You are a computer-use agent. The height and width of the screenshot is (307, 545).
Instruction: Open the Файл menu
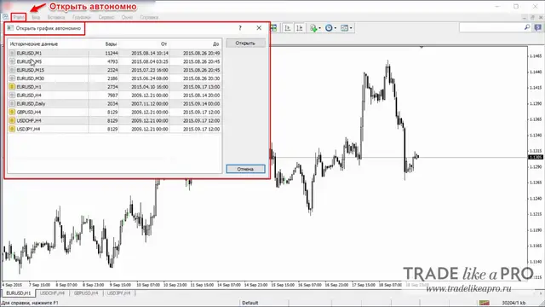(19, 17)
